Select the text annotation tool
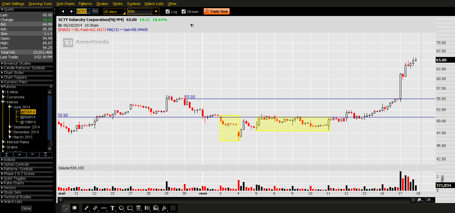 click(x=112, y=208)
